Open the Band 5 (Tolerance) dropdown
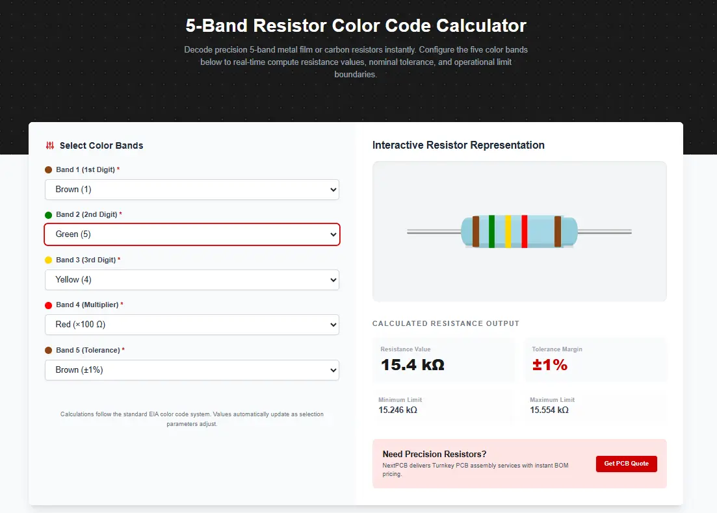717x513 pixels. [192, 369]
